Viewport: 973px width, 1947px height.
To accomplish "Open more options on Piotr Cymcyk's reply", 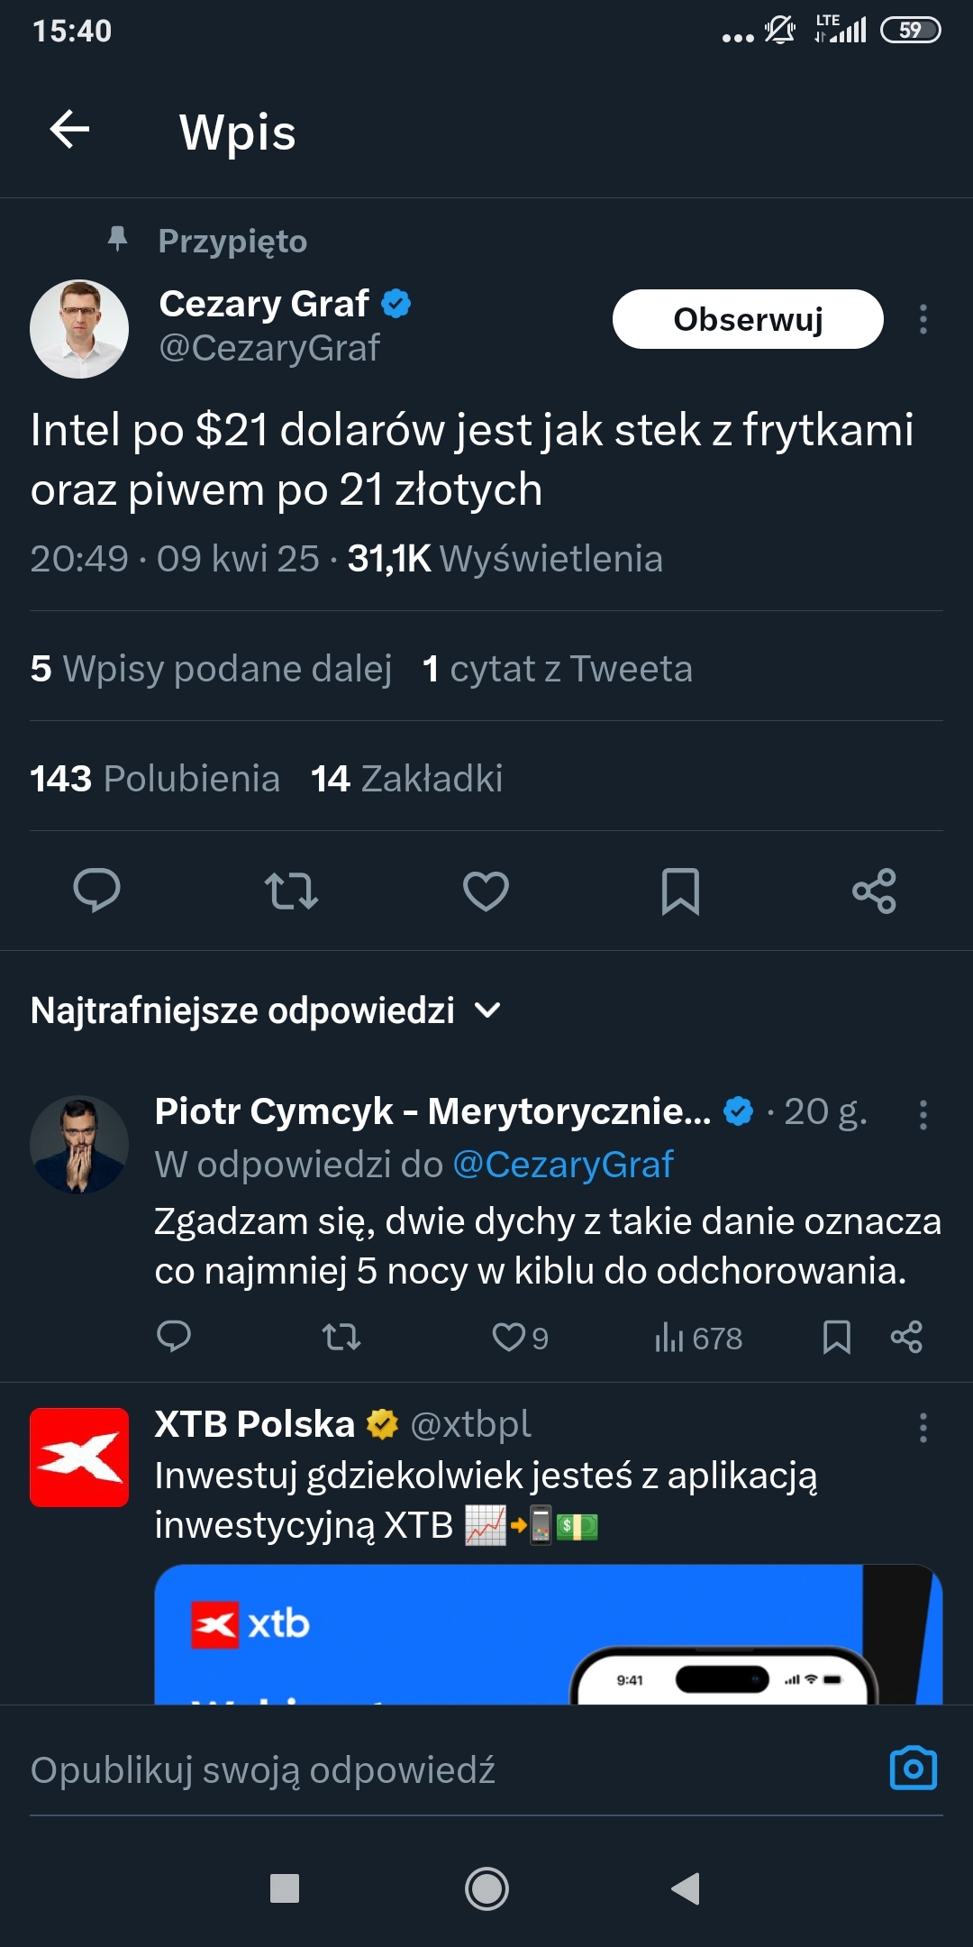I will pyautogui.click(x=923, y=1115).
